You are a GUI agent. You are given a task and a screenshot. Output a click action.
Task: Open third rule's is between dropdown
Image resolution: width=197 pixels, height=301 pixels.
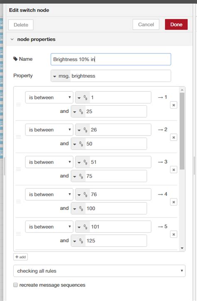tap(49, 162)
